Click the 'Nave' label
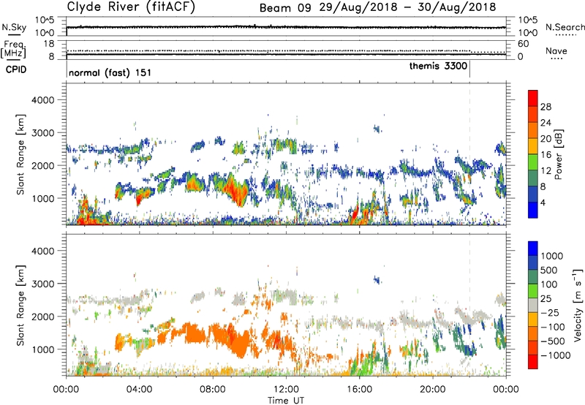585x405 pixels. (x=556, y=50)
